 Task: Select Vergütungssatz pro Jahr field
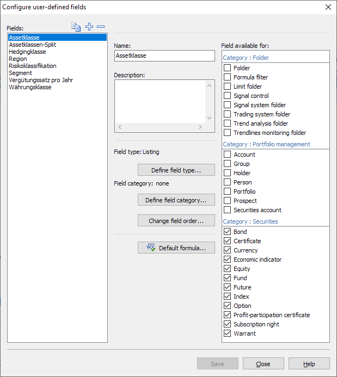pos(41,80)
